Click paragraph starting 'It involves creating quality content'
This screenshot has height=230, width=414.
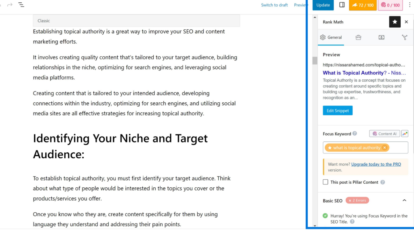pyautogui.click(x=135, y=67)
